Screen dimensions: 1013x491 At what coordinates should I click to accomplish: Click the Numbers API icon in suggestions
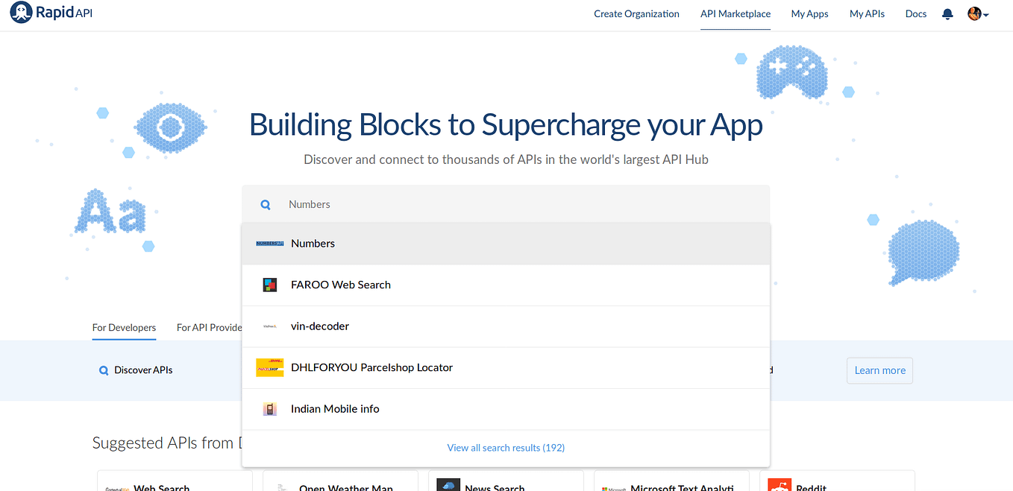click(x=269, y=243)
